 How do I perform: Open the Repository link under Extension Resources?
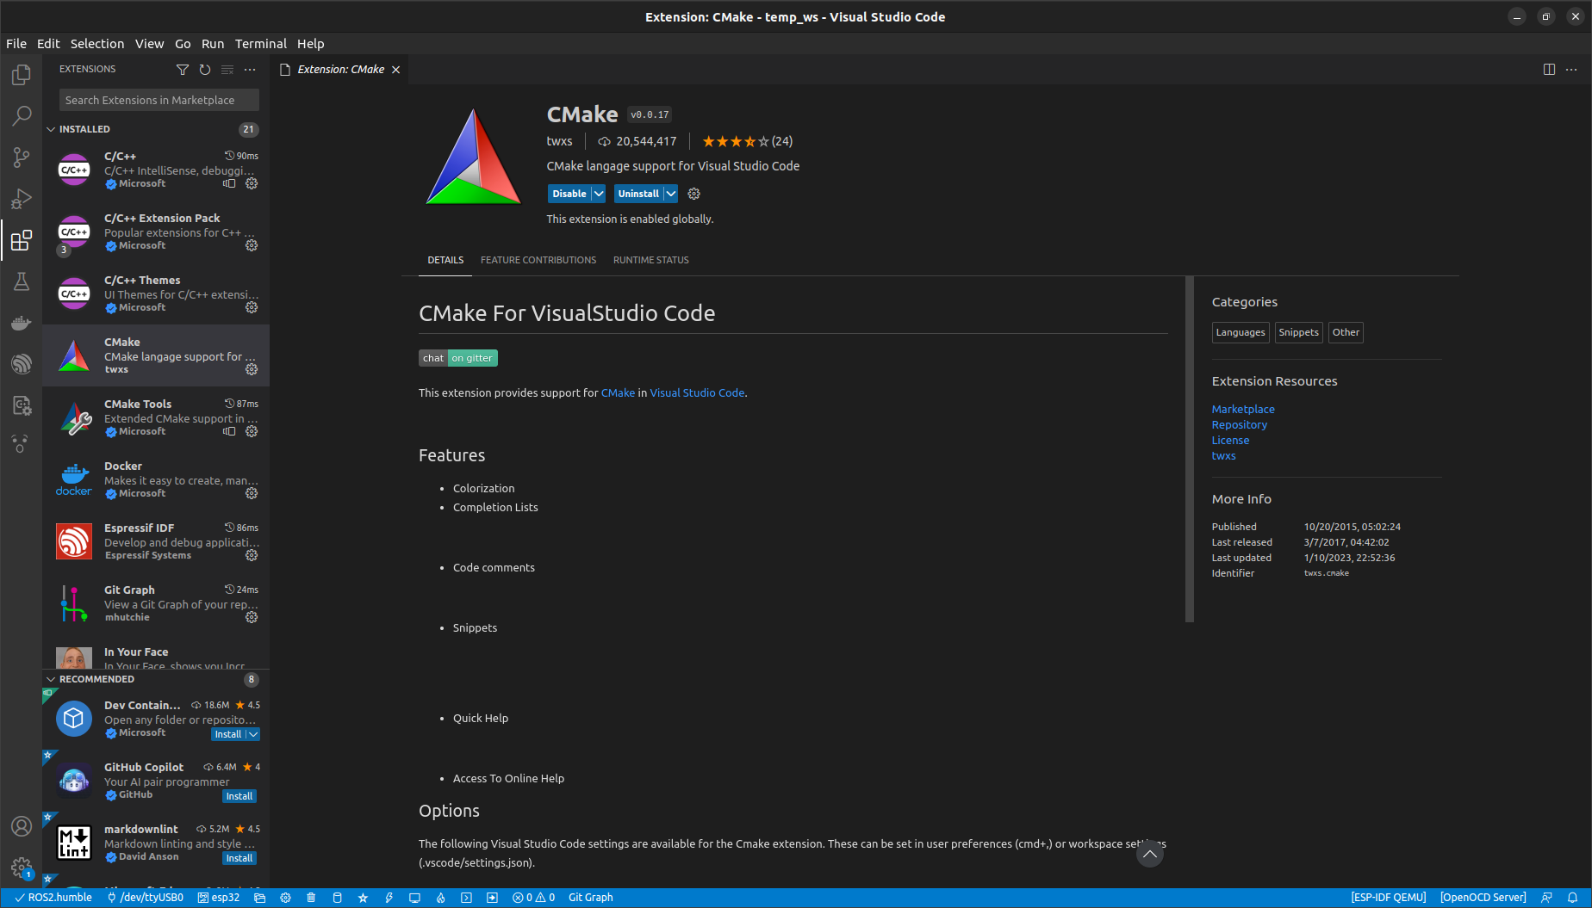point(1239,425)
